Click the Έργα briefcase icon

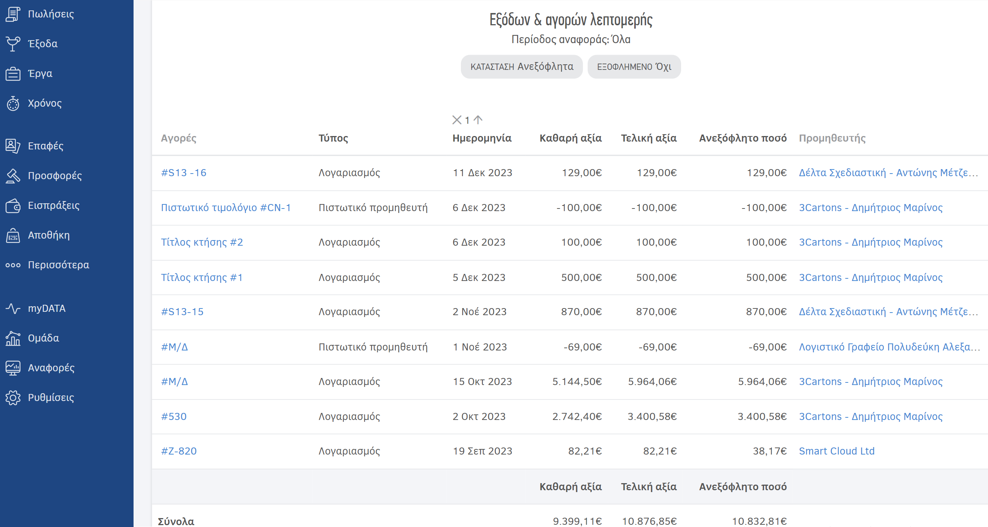(x=13, y=74)
